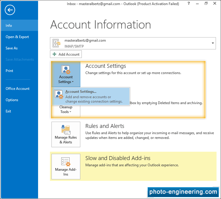The height and width of the screenshot is (199, 221).
Task: Click the Add Account button
Action: (x=66, y=54)
